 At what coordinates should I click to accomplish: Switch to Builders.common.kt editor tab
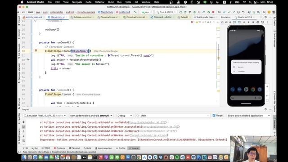(x=82, y=17)
